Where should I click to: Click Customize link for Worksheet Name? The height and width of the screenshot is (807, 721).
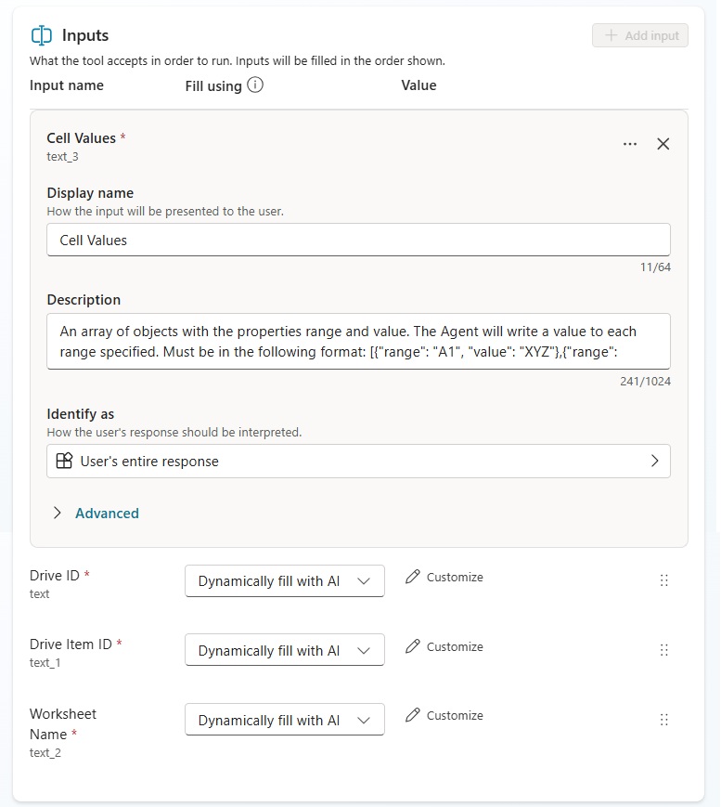[455, 715]
